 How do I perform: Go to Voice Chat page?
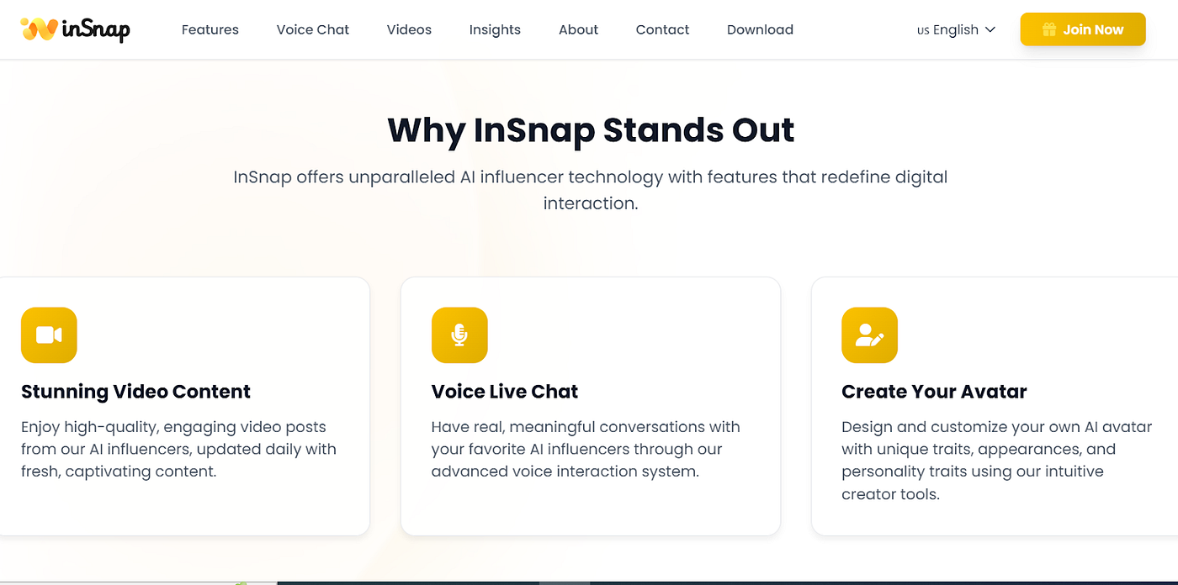pyautogui.click(x=313, y=29)
